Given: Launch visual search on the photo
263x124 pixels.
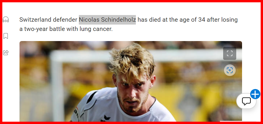Looking at the screenshot, I should pos(230,70).
